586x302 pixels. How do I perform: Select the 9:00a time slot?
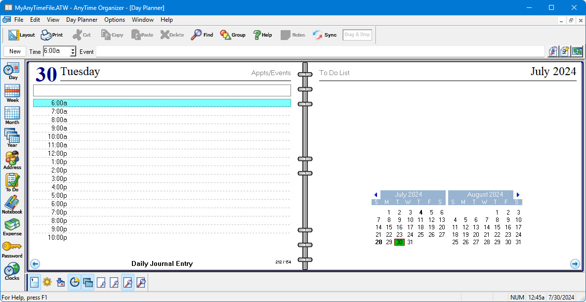(162, 128)
